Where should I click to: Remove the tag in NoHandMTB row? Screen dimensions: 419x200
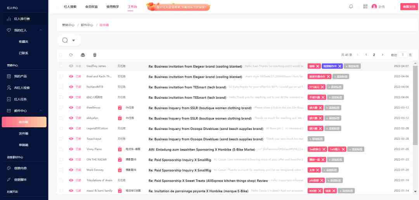[x=322, y=87]
